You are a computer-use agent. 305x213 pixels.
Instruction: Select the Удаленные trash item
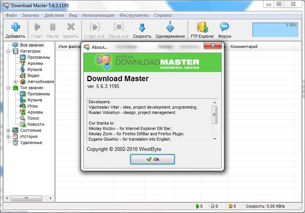point(31,143)
